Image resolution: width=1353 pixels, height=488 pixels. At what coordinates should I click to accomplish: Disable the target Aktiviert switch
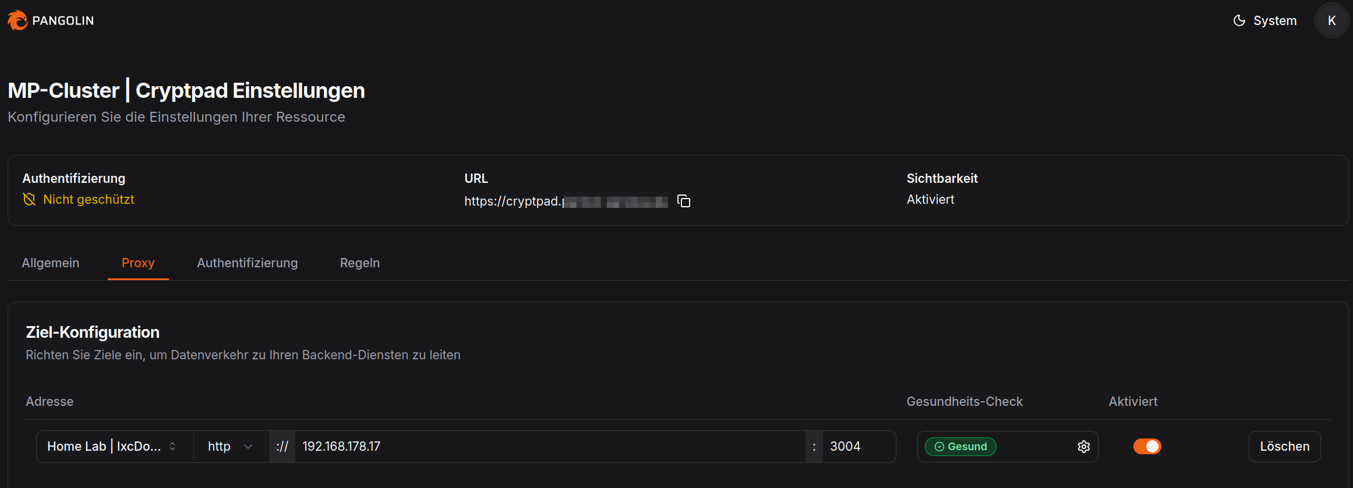[x=1147, y=447]
